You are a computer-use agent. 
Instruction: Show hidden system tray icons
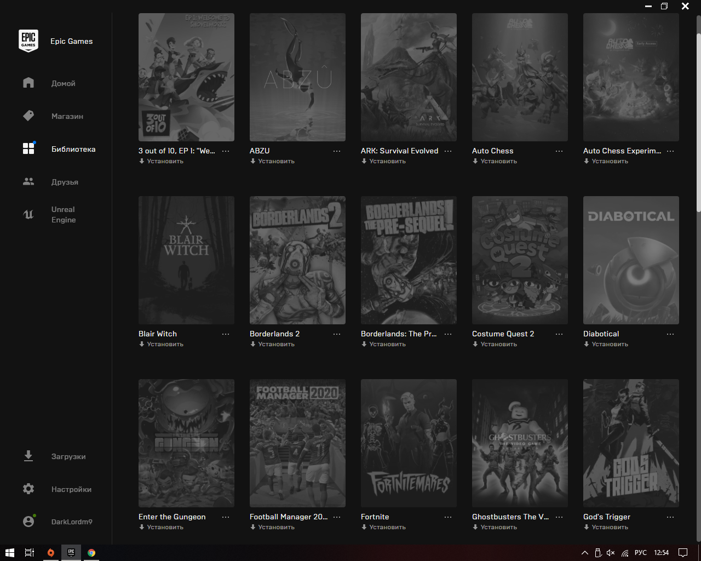click(584, 553)
